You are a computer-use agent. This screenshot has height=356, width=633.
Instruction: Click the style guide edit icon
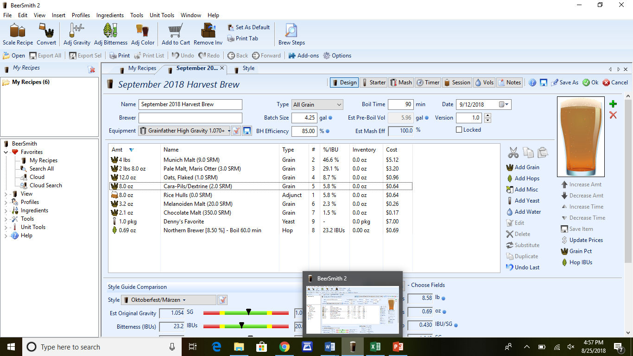[222, 300]
